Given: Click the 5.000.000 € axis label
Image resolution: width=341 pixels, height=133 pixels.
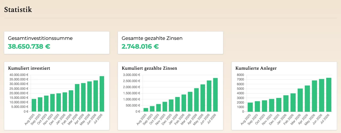Looking at the screenshot, I should 20,107.
